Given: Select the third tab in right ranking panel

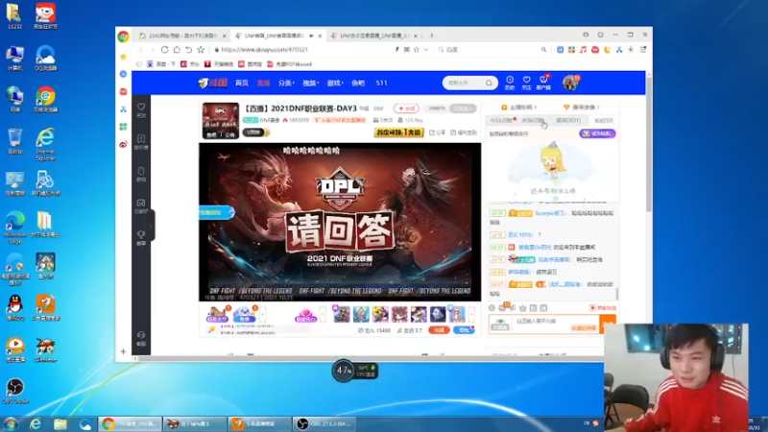Looking at the screenshot, I should pos(568,121).
